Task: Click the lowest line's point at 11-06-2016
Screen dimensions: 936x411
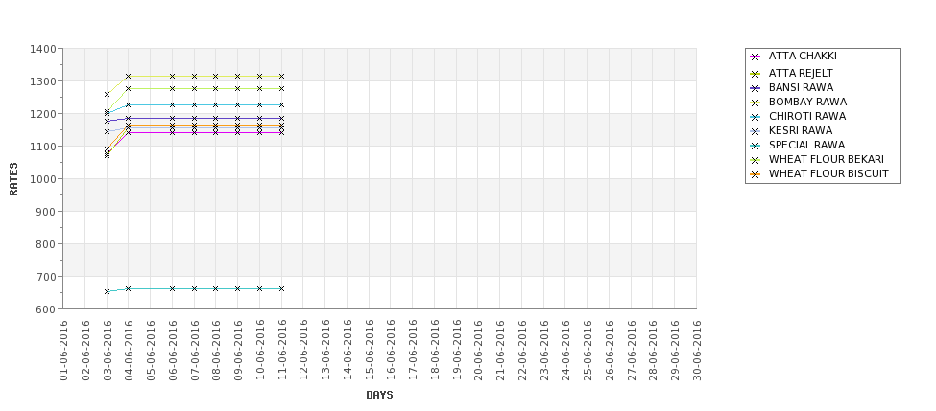Action: (281, 289)
